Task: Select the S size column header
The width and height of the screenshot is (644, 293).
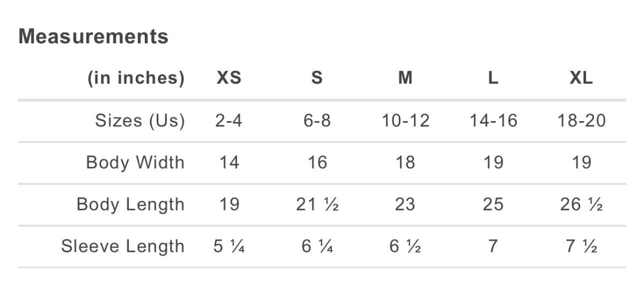Action: pyautogui.click(x=317, y=78)
